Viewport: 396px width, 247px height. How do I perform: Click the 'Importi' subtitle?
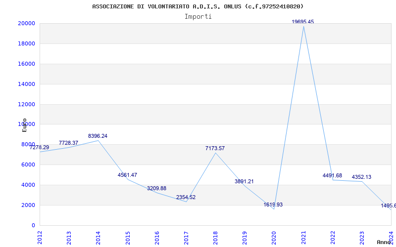(198, 17)
